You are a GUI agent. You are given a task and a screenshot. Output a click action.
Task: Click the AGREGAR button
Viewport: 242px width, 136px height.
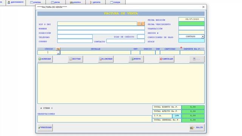point(45,59)
